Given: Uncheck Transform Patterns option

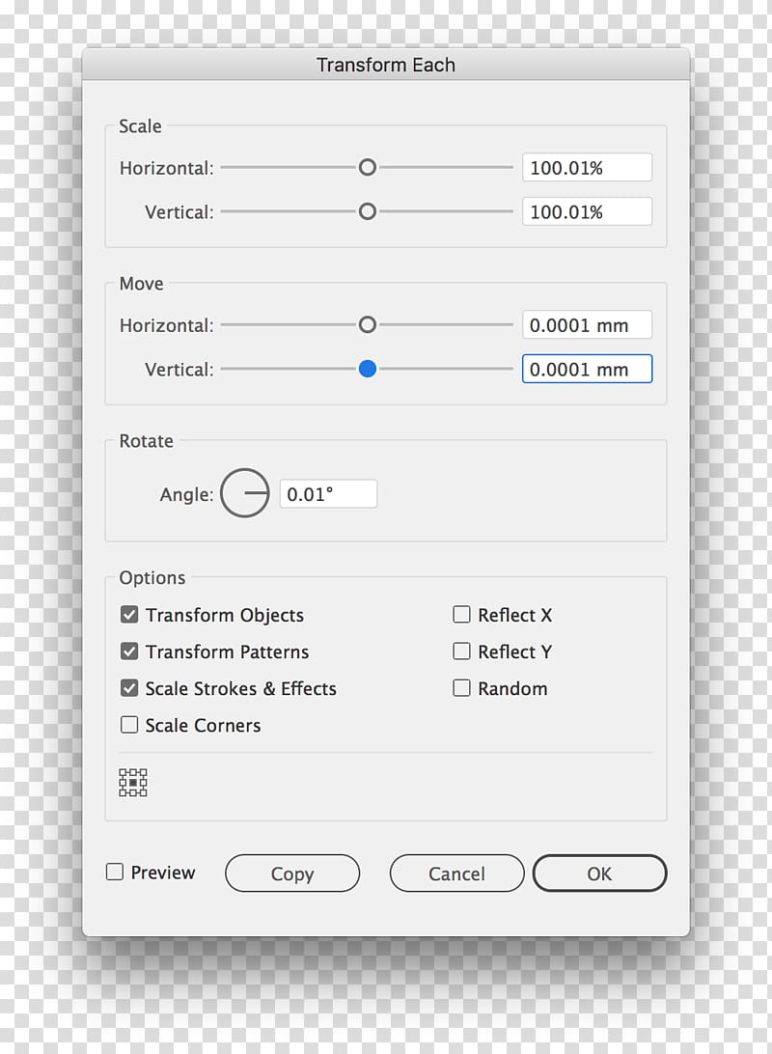Looking at the screenshot, I should coord(129,652).
